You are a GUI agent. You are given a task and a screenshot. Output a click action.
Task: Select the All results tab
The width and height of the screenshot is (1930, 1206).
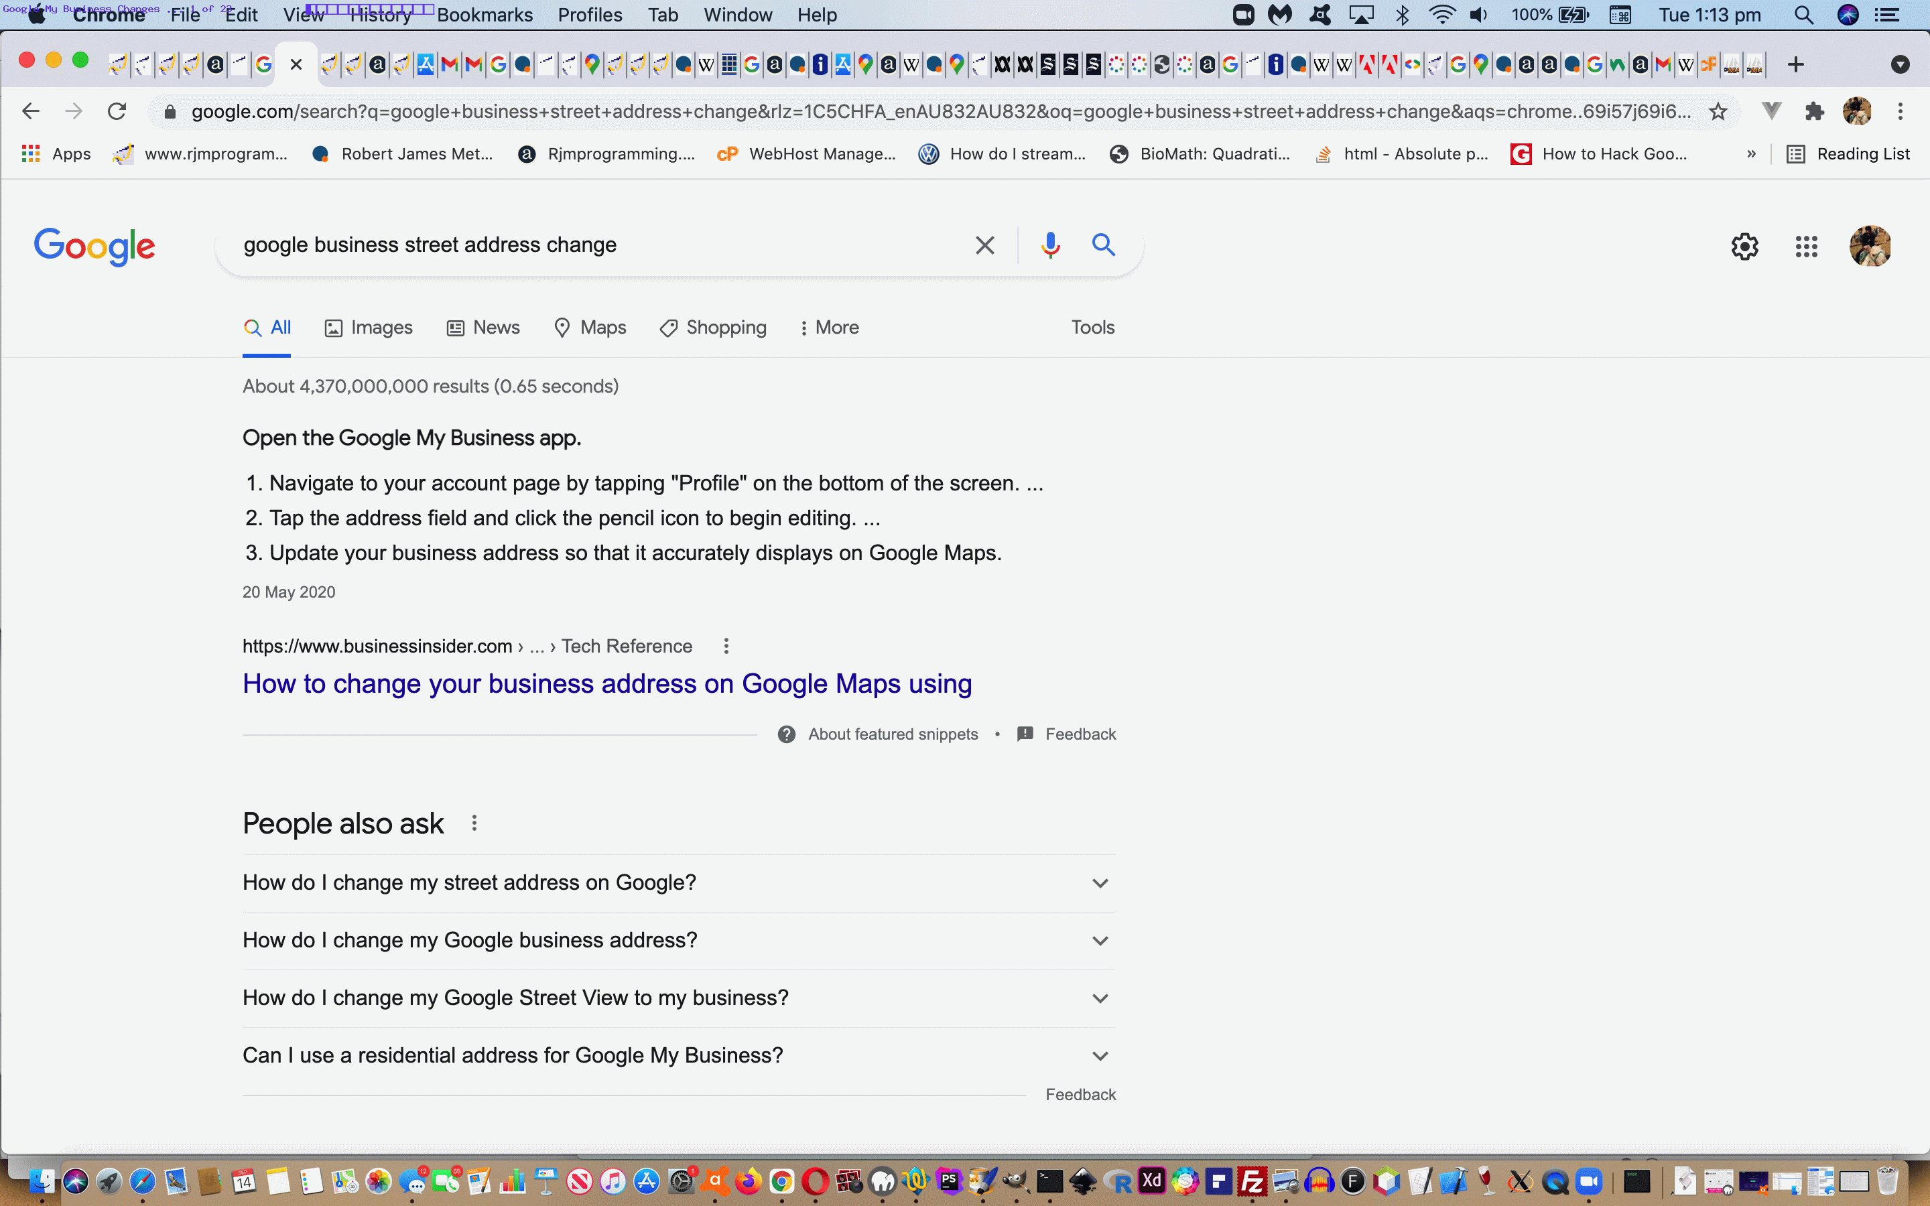[x=267, y=328]
